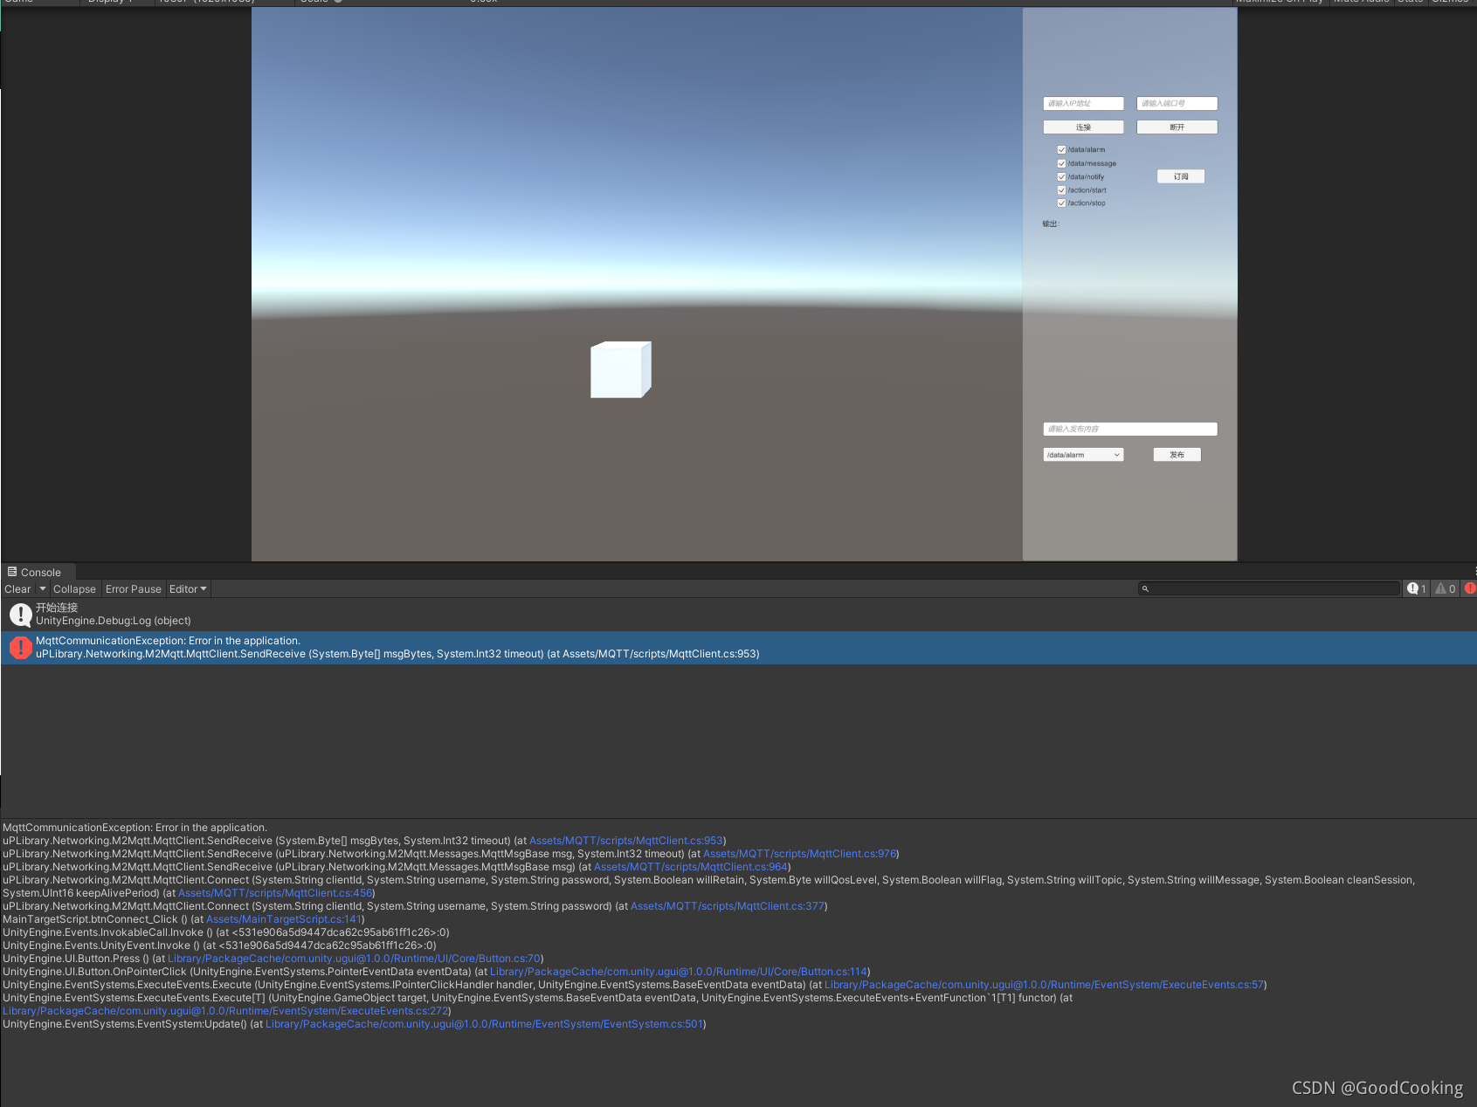Open the Editor dropdown in console
1477x1107 pixels.
pos(188,589)
